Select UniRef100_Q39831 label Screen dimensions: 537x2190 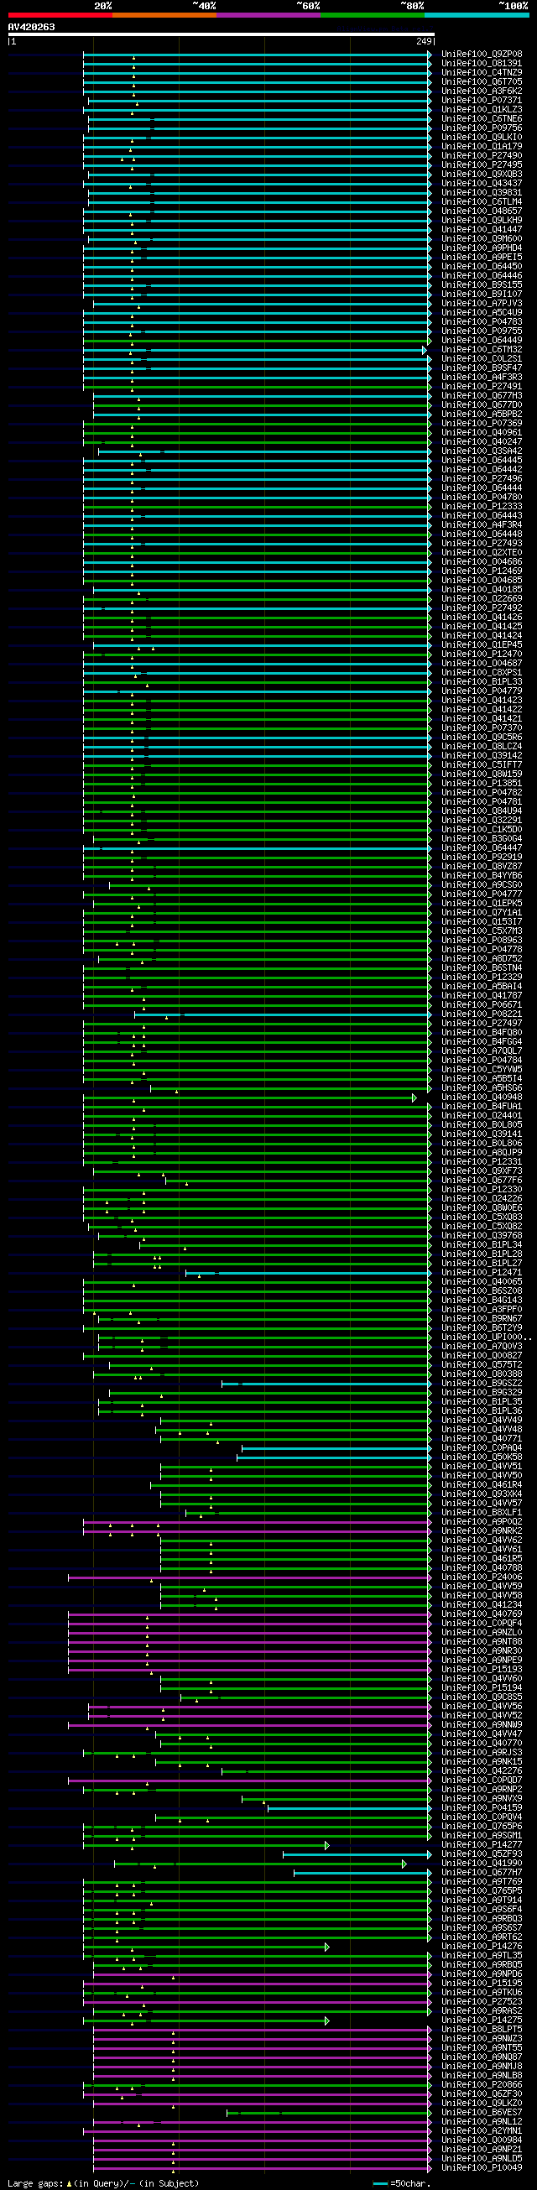coord(482,192)
